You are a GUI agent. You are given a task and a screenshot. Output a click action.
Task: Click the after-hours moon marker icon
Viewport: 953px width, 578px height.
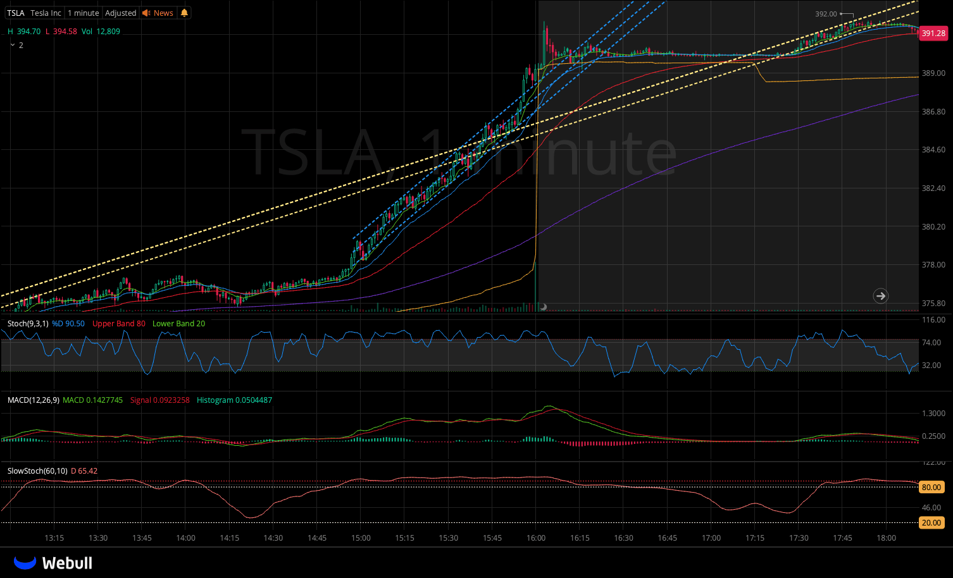(x=543, y=307)
